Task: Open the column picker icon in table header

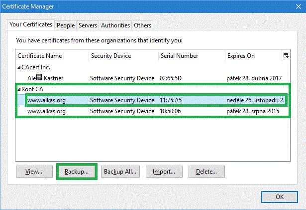Action: pos(286,56)
